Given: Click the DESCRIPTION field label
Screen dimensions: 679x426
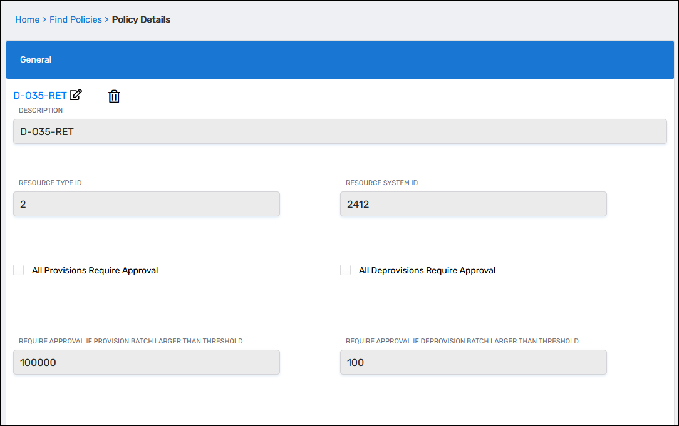Looking at the screenshot, I should coord(41,110).
